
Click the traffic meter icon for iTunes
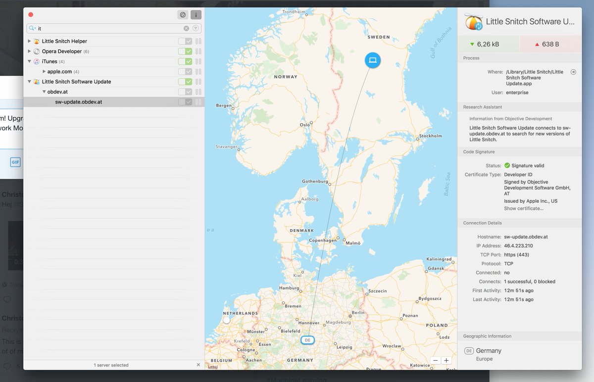pos(198,61)
